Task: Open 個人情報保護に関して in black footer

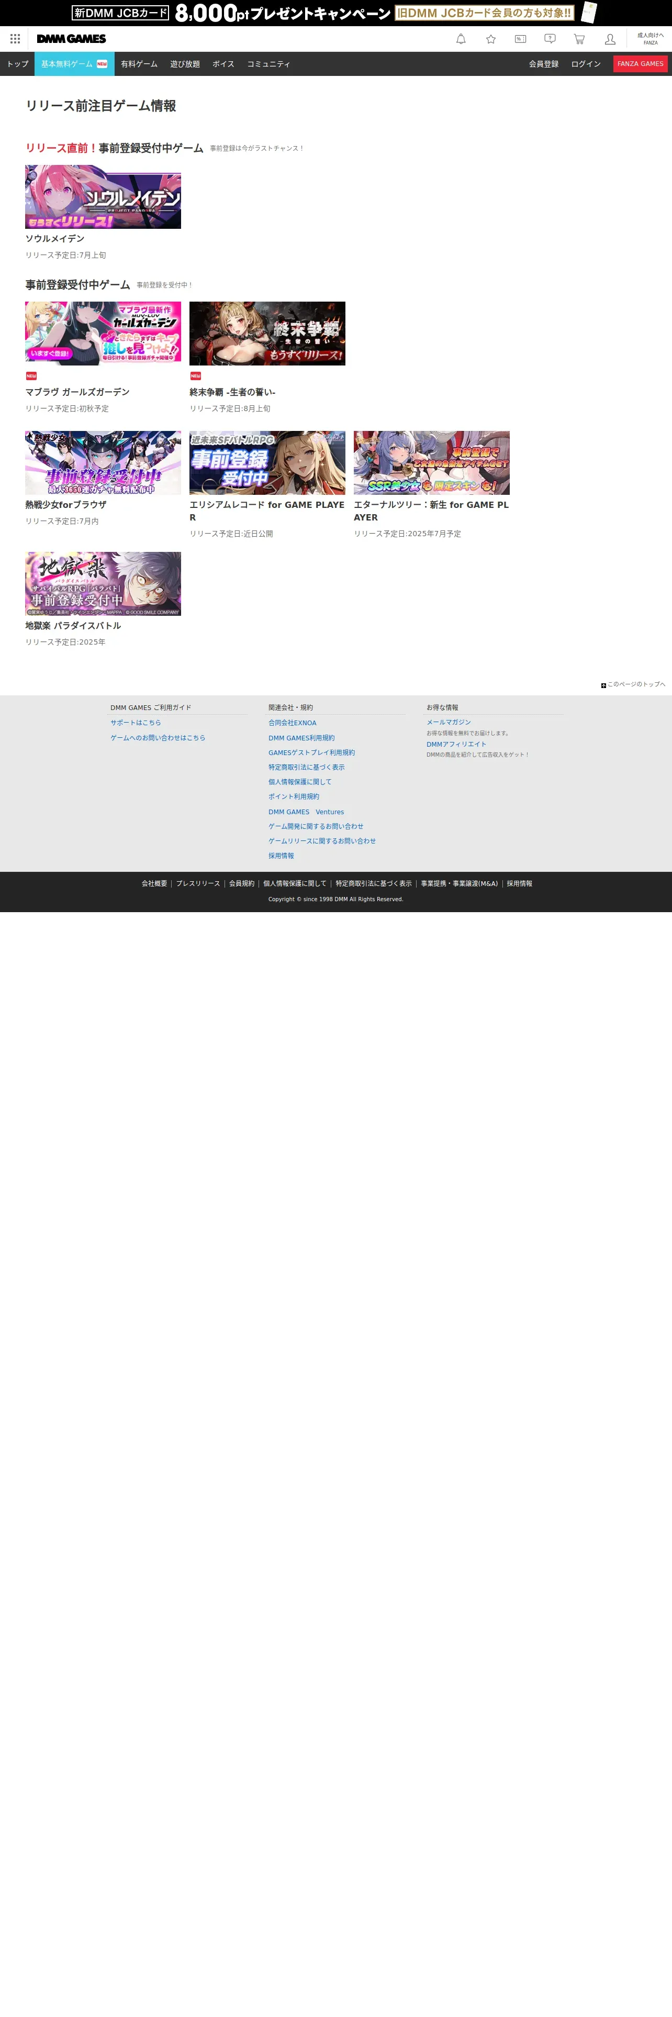Action: 295,883
